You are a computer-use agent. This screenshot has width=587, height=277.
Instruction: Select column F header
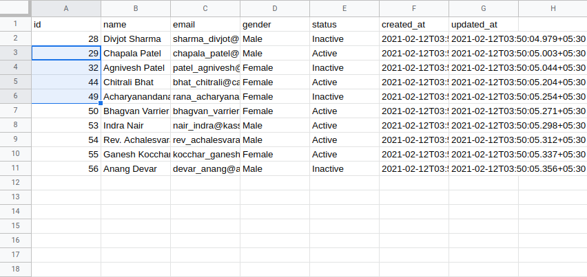click(414, 8)
